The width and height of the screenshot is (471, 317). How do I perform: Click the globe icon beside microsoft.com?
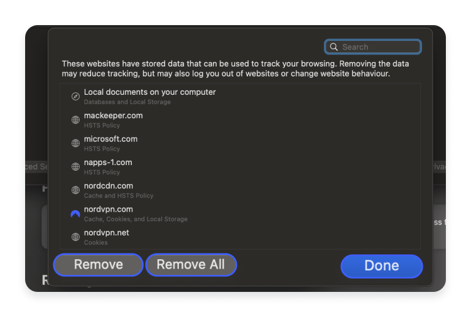click(75, 143)
